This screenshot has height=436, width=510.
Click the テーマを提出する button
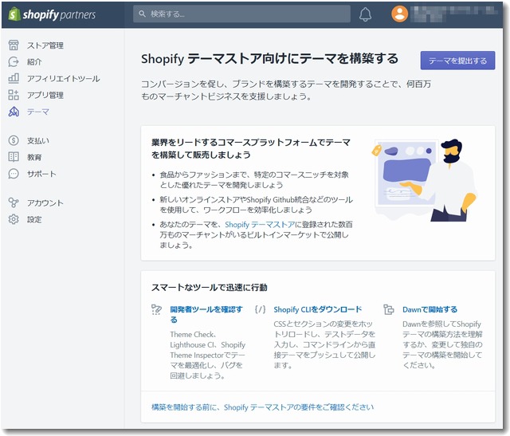point(457,61)
